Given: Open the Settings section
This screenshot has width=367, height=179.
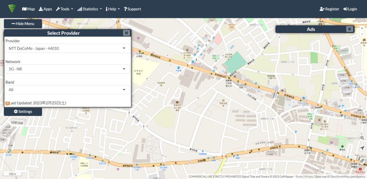Looking at the screenshot, I should tap(23, 111).
